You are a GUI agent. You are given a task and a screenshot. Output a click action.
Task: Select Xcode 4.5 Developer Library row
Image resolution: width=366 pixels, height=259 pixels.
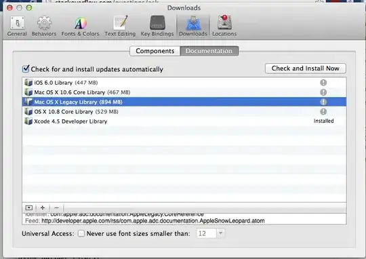(x=184, y=121)
